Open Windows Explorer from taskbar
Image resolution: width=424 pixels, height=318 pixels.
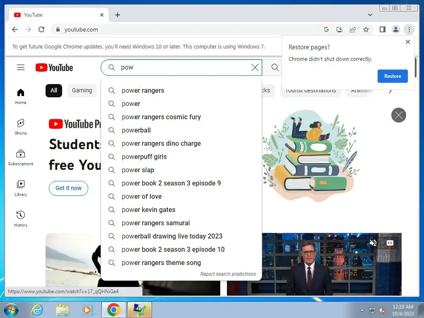point(63,310)
